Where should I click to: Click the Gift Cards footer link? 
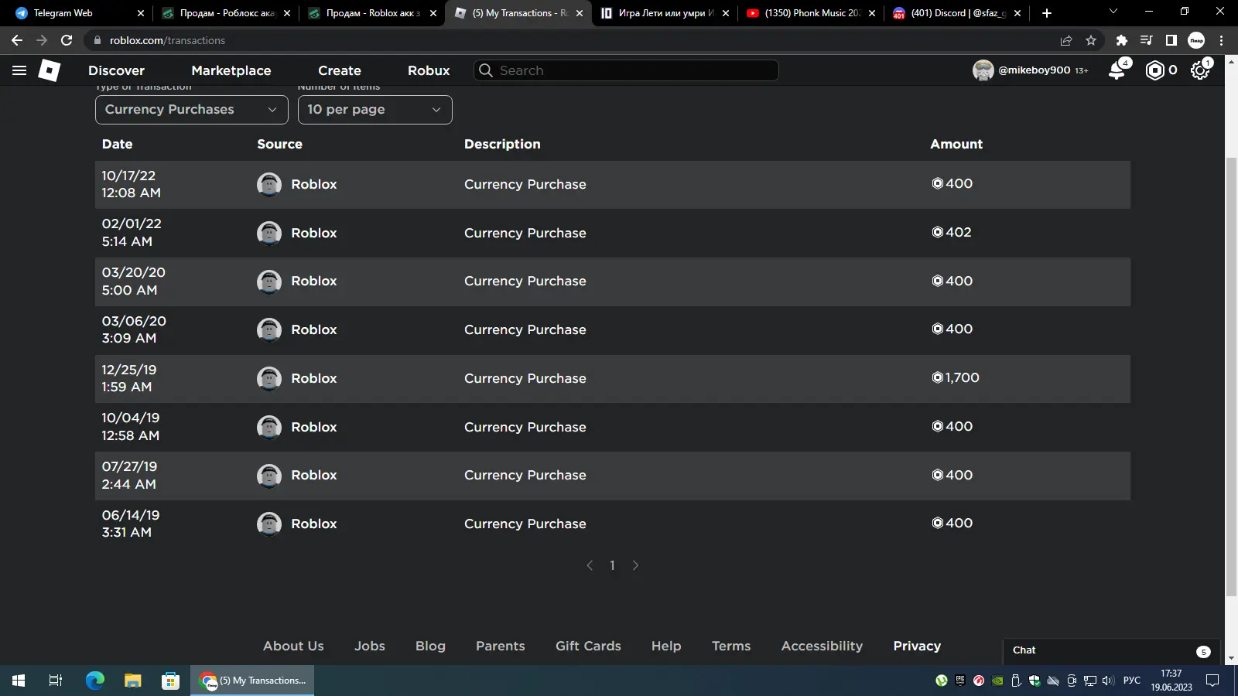pos(588,646)
